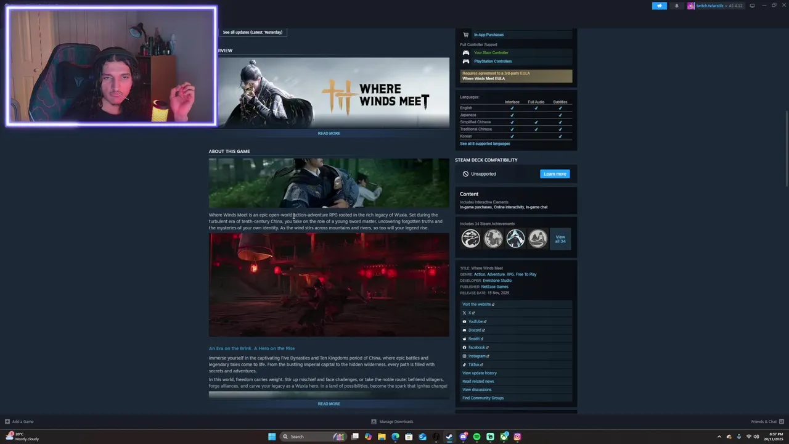Open Discord from the taskbar
789x444 pixels.
pos(463,437)
